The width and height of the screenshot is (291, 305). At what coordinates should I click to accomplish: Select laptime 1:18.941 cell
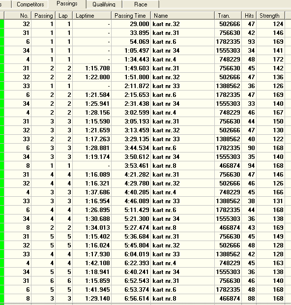(x=92, y=272)
